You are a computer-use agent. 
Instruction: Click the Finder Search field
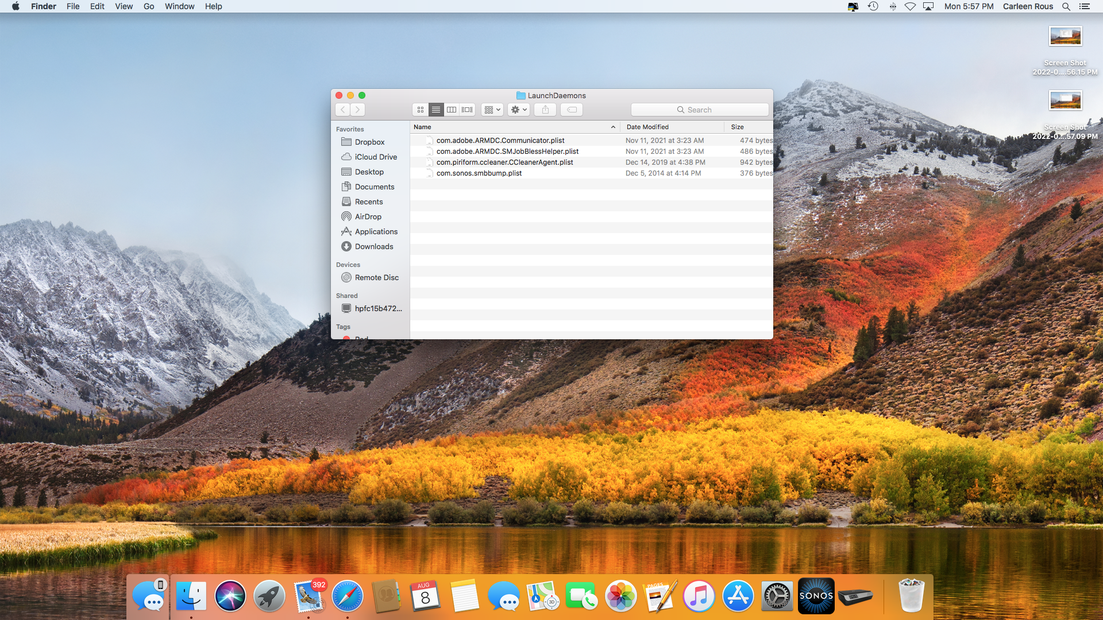click(x=699, y=110)
